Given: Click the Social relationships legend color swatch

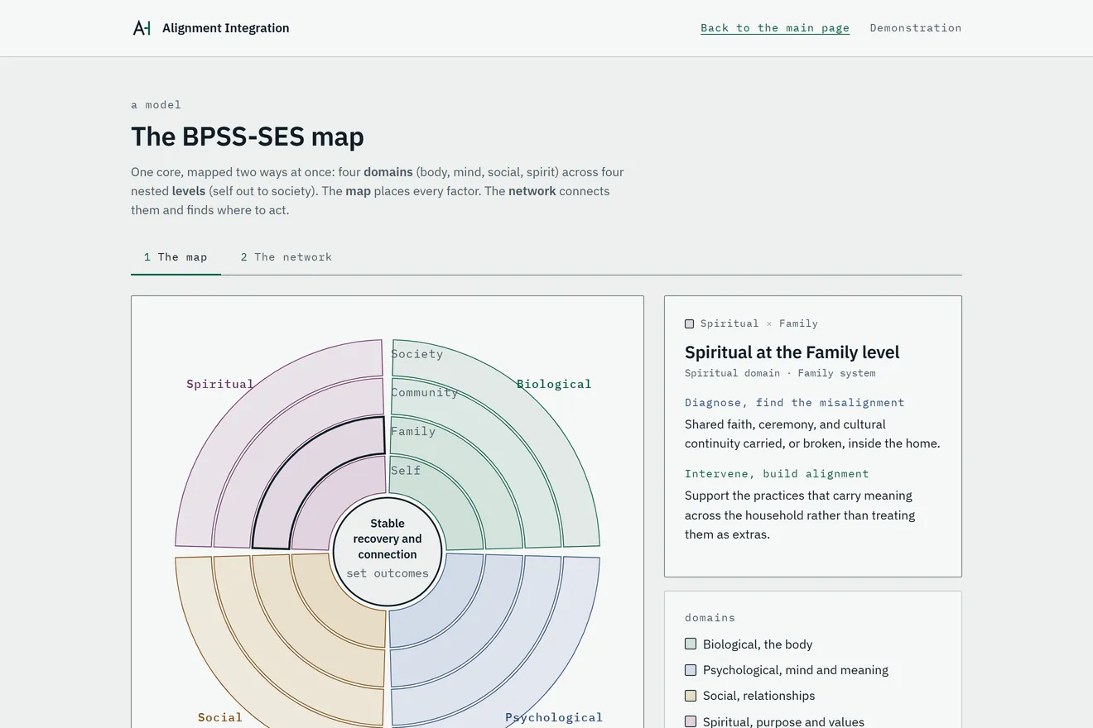Looking at the screenshot, I should coord(691,695).
